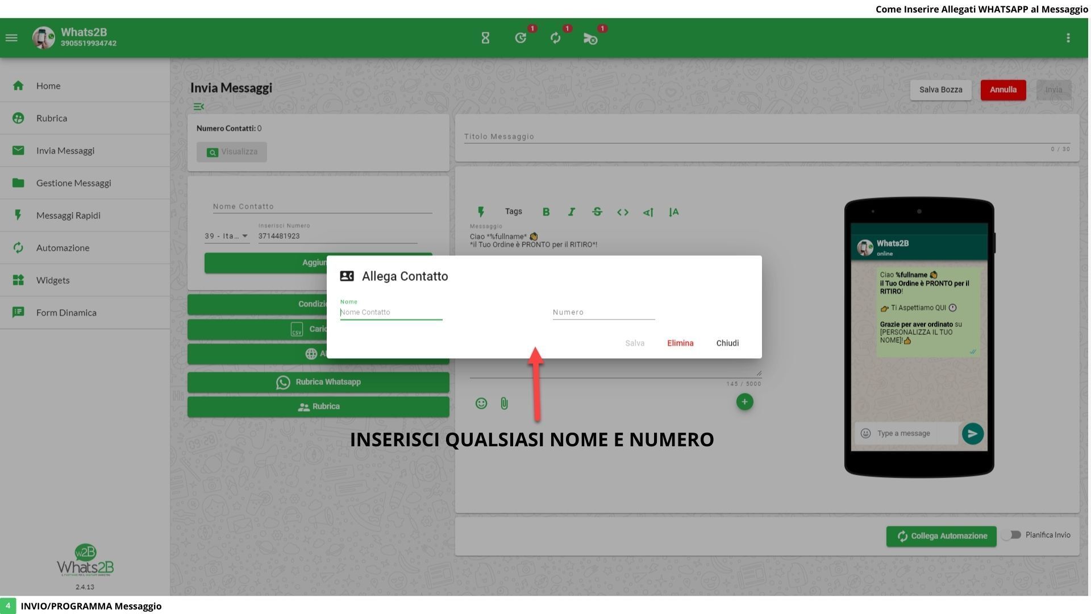Screen dimensions: 1091x614
Task: Apply monospace code formatting
Action: tap(623, 212)
